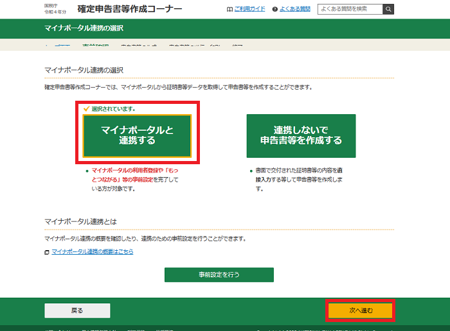Open マイナポータル連携の概要はこちら link
This screenshot has width=450, height=331.
point(93,252)
